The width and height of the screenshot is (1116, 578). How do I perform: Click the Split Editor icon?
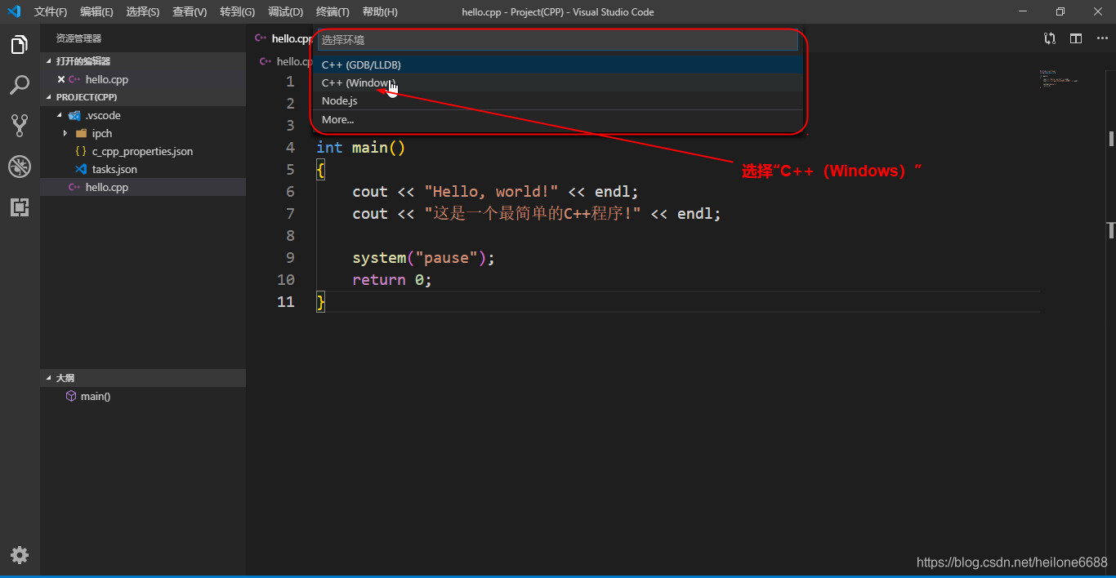click(1076, 38)
